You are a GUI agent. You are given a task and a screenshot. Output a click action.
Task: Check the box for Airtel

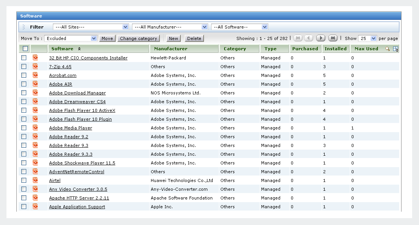click(x=24, y=180)
